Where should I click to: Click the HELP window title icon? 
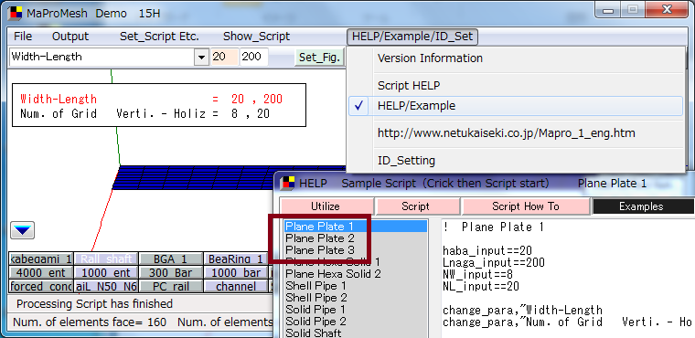(288, 183)
